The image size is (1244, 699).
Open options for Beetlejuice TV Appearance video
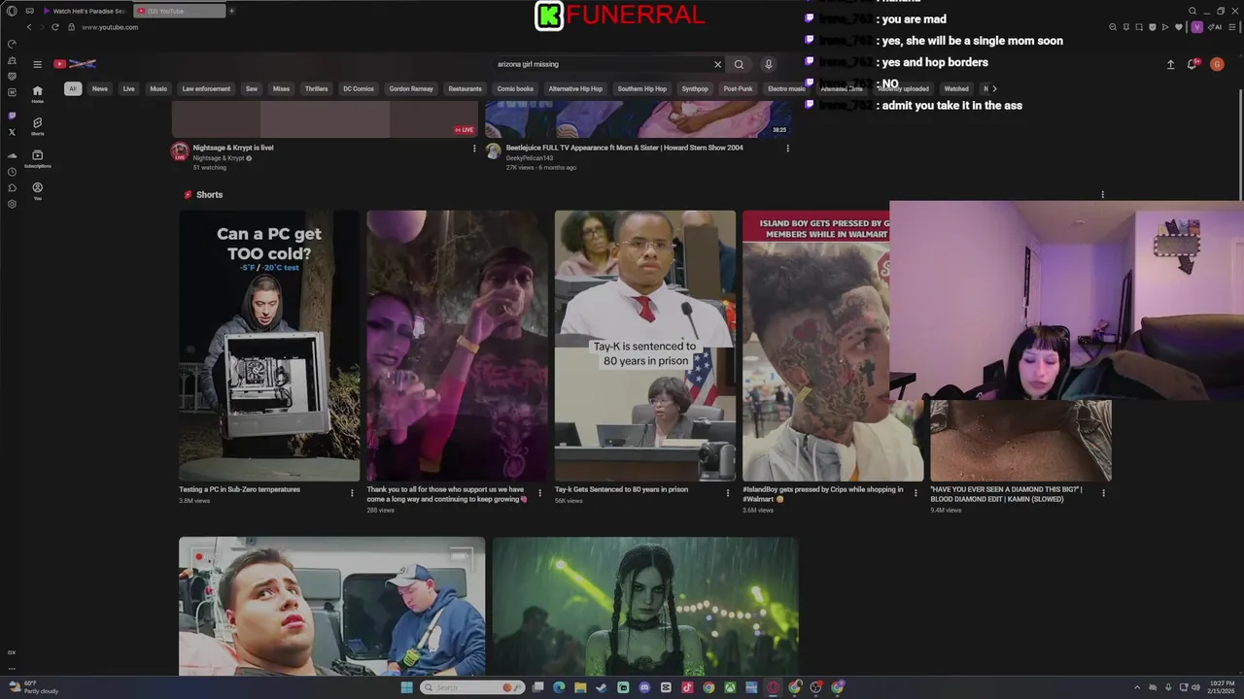click(787, 149)
